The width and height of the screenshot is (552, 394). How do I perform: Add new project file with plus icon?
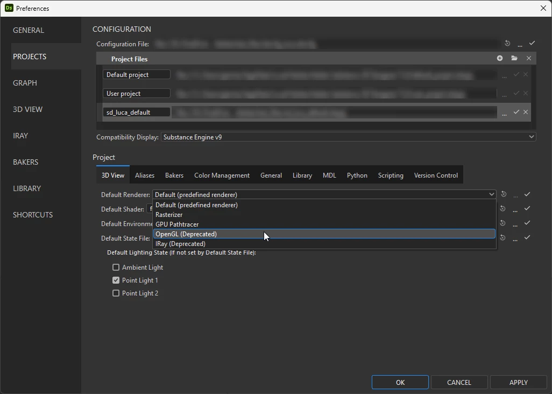(500, 58)
